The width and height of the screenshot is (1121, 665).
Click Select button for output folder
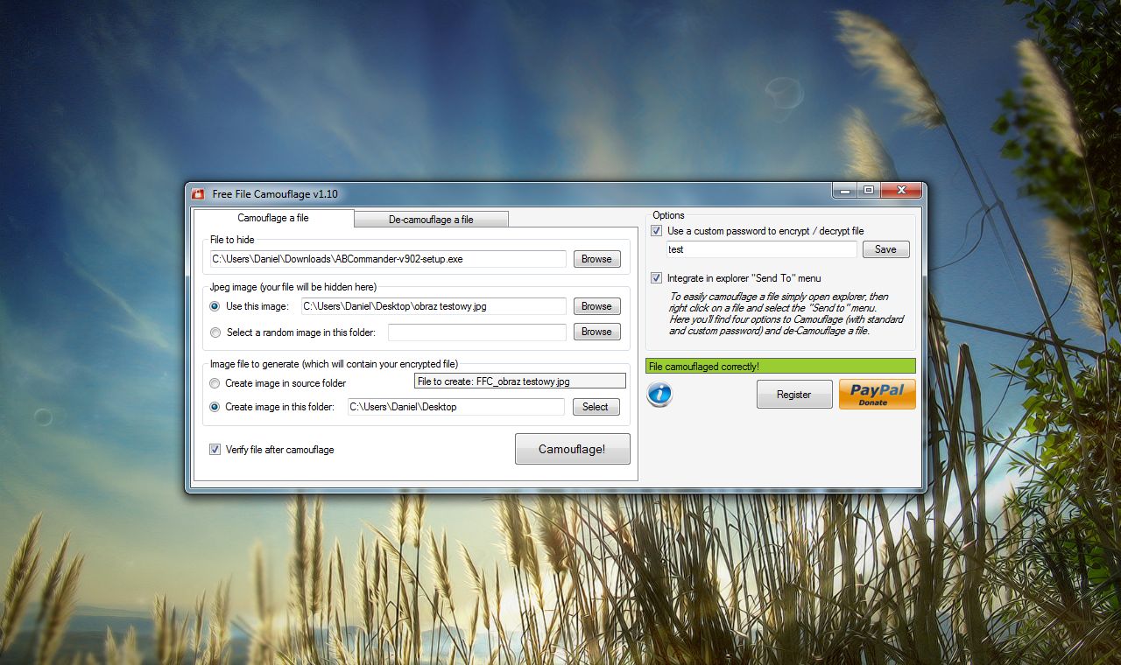coord(596,407)
